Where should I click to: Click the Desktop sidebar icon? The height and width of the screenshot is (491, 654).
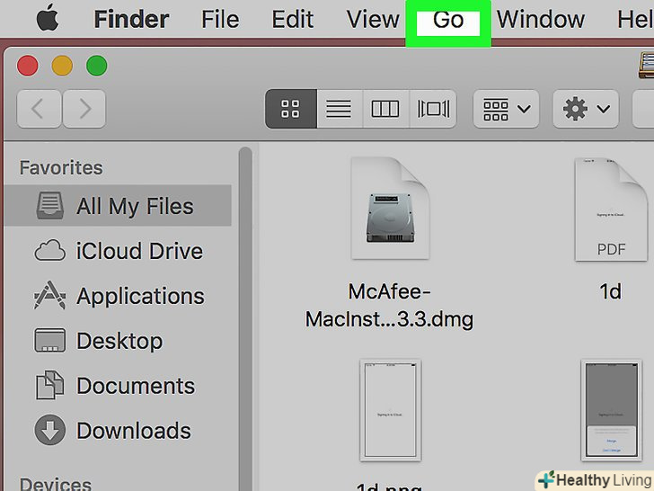click(x=50, y=340)
